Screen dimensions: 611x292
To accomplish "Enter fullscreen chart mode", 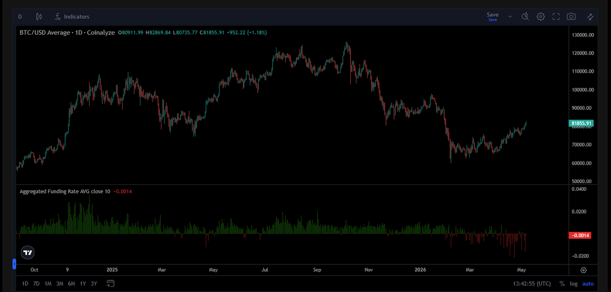I will [556, 16].
